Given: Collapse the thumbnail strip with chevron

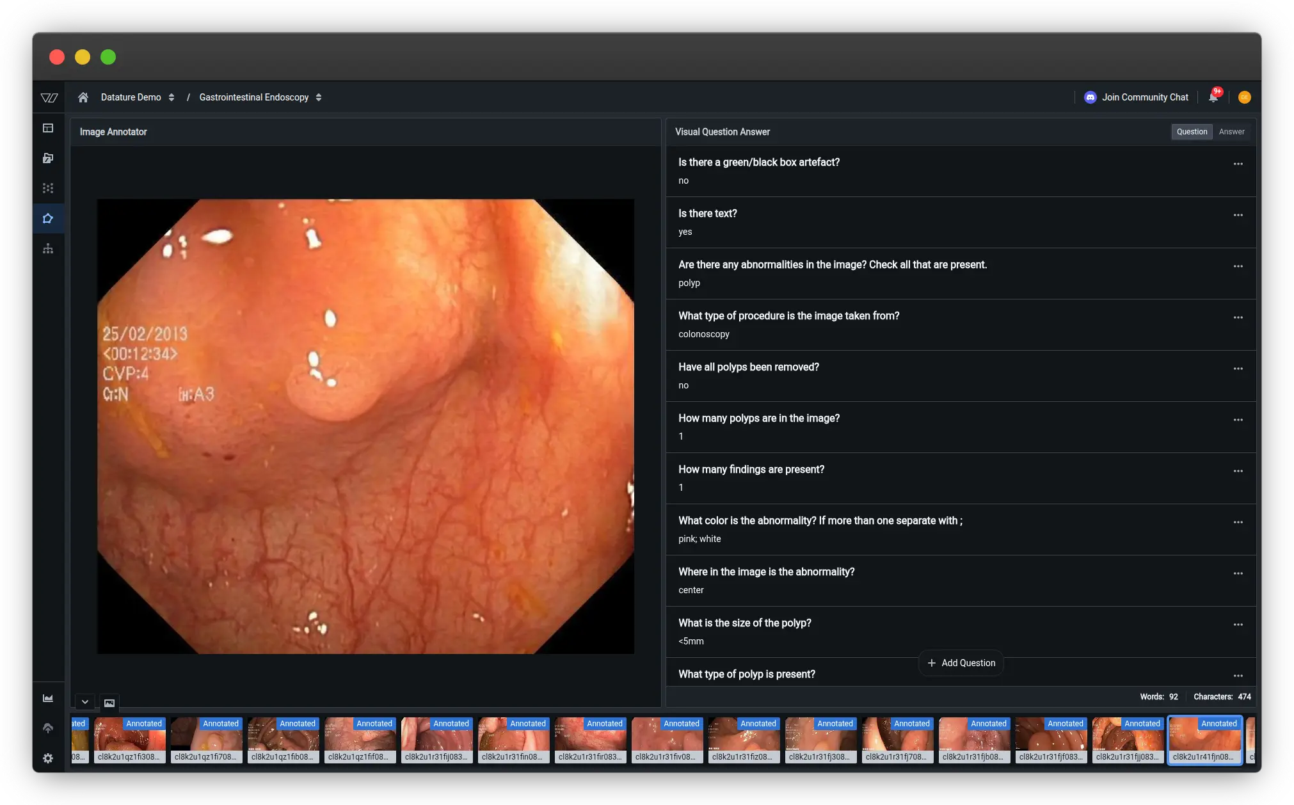Looking at the screenshot, I should point(85,702).
